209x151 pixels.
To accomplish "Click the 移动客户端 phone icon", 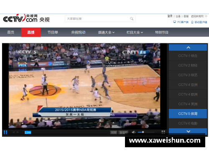I will tap(192, 22).
